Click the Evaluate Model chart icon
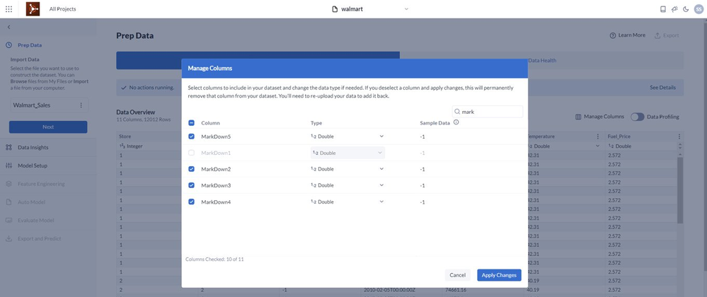The image size is (707, 297). pyautogui.click(x=8, y=221)
